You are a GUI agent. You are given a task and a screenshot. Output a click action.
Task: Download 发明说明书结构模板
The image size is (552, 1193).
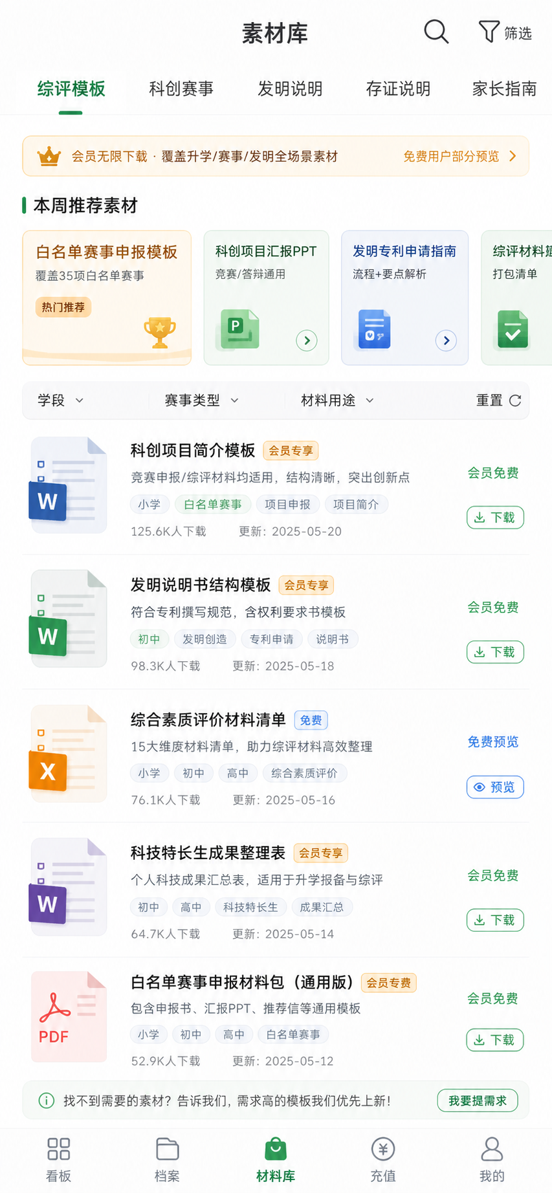(495, 652)
